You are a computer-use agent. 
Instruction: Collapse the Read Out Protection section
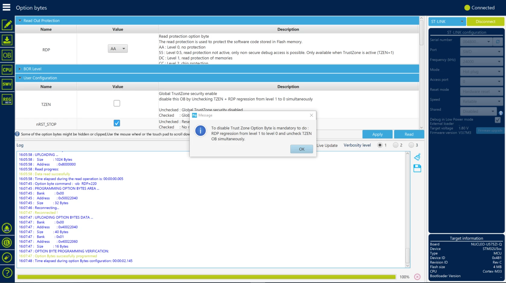click(x=20, y=21)
